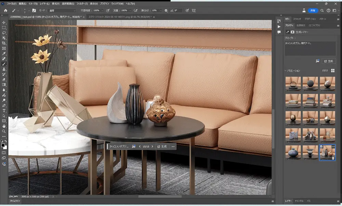Toggle pressure for opacity icon
342x206 pixels.
(108, 11)
